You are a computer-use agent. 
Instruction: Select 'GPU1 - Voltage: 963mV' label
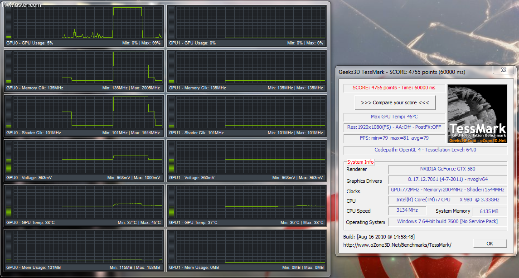click(192, 178)
